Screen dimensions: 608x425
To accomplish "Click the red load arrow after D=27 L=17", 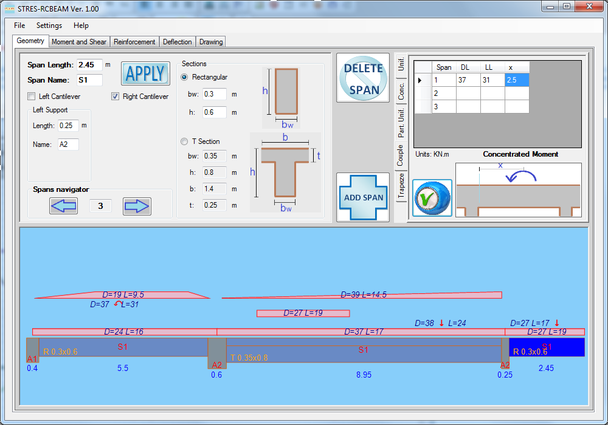I will click(x=557, y=323).
